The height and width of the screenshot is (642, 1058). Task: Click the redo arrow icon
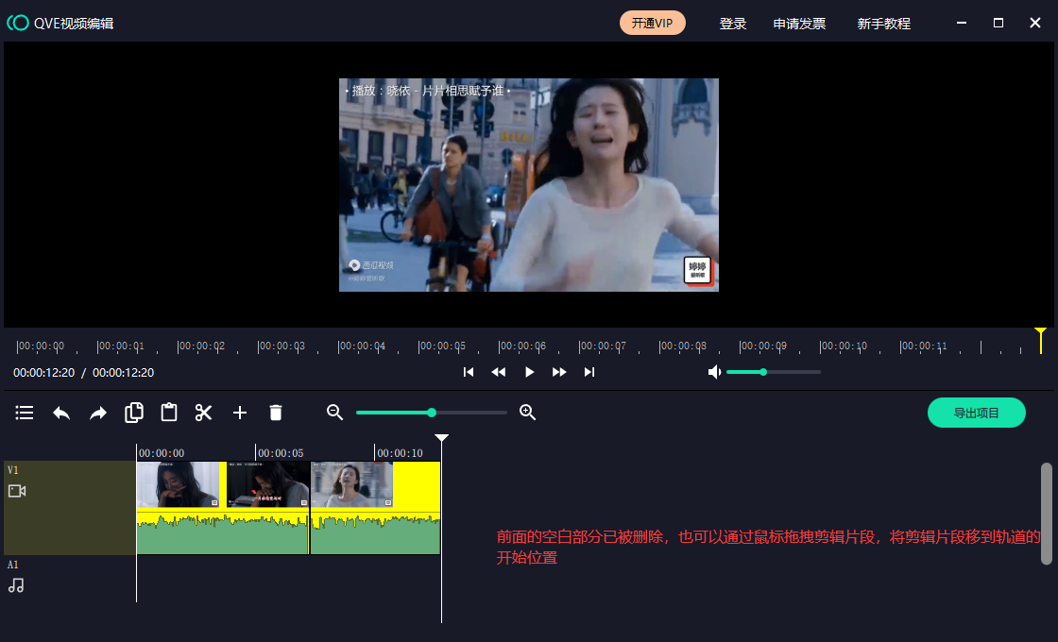(98, 413)
